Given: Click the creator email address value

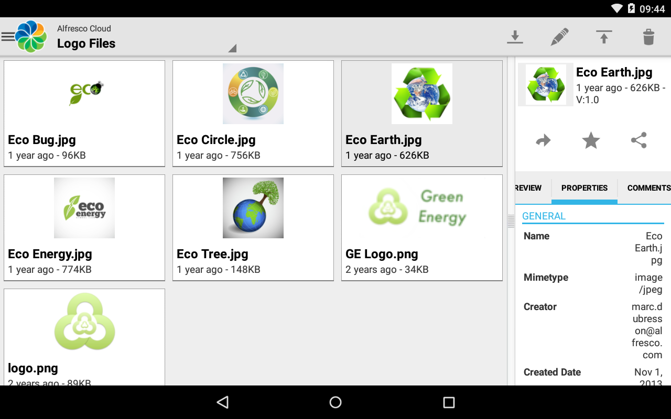Looking at the screenshot, I should click(x=647, y=331).
